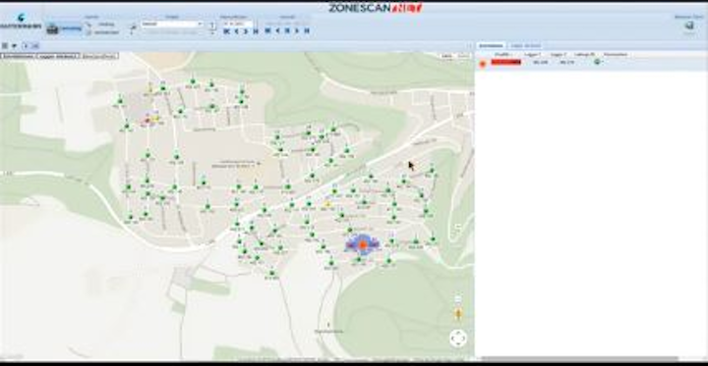Open the small arrow dropdown in quick toolbar
The width and height of the screenshot is (708, 366).
[15, 46]
